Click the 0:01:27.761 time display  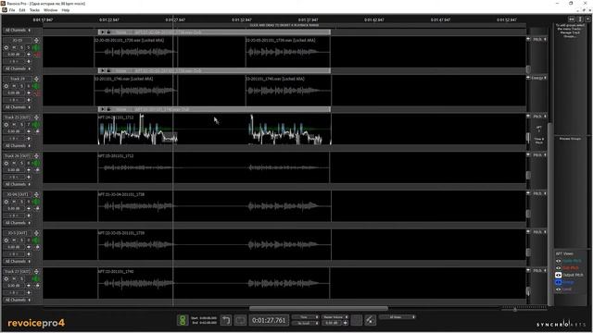pos(269,320)
